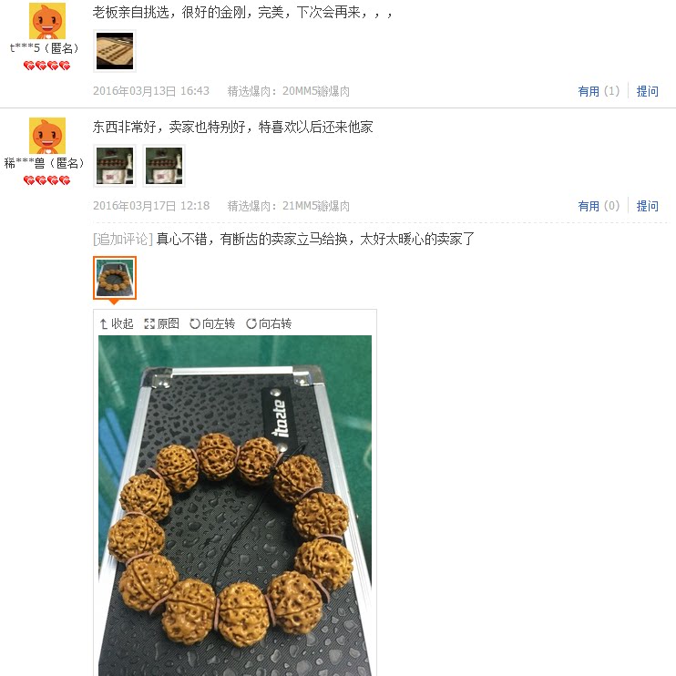
Task: Click 提问 on 稀***兽's review
Action: point(648,206)
